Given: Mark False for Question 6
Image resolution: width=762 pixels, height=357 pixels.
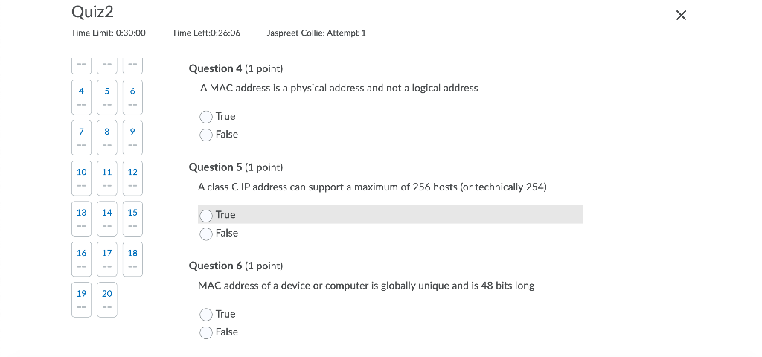Looking at the screenshot, I should (206, 332).
